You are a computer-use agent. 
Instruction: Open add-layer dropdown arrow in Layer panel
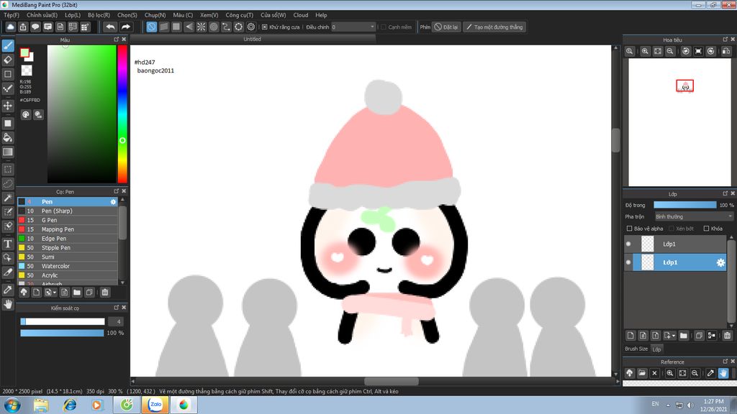pyautogui.click(x=674, y=336)
